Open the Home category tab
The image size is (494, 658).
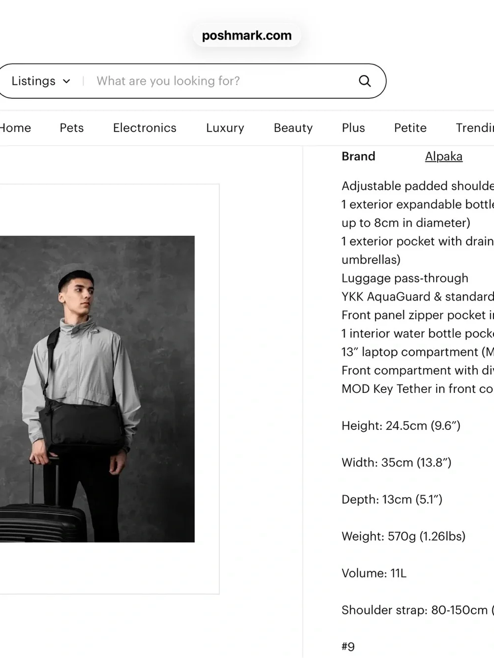pos(15,128)
